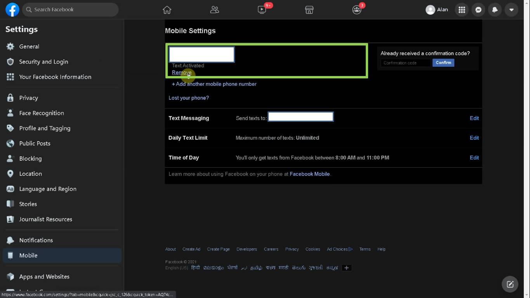Screen dimensions: 530x298
Task: Edit the Daily Text Limit setting
Action: (474, 138)
